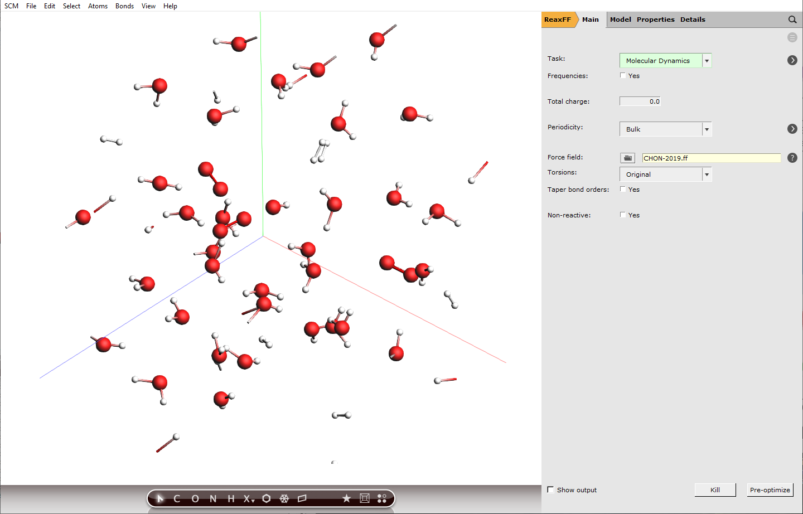Enable the Frequencies checkbox
Viewport: 803px width, 514px height.
[623, 75]
